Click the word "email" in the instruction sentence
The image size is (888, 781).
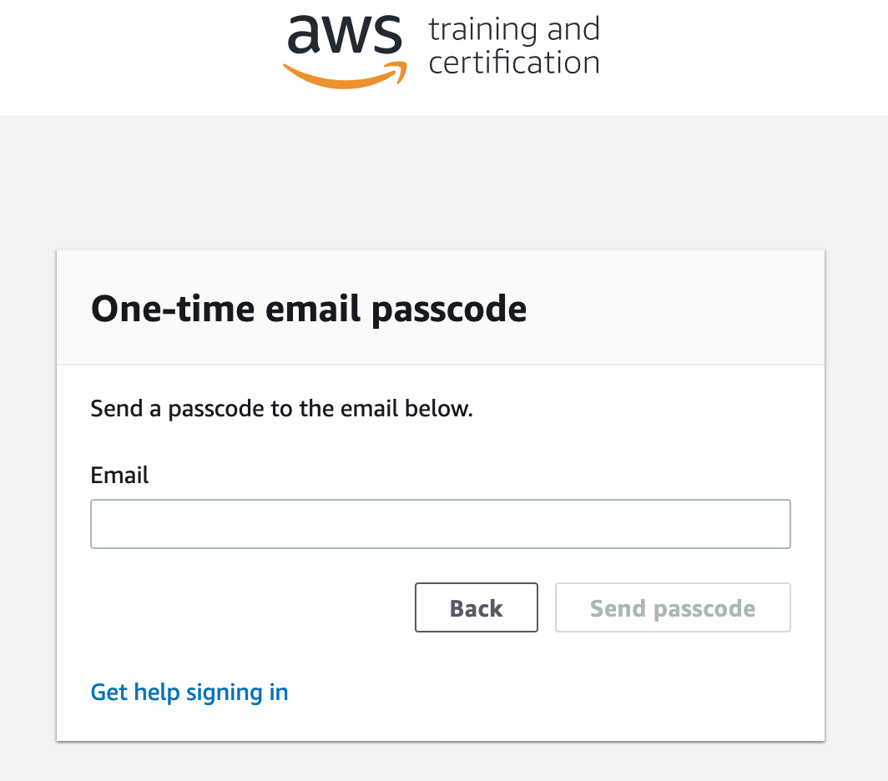[369, 408]
